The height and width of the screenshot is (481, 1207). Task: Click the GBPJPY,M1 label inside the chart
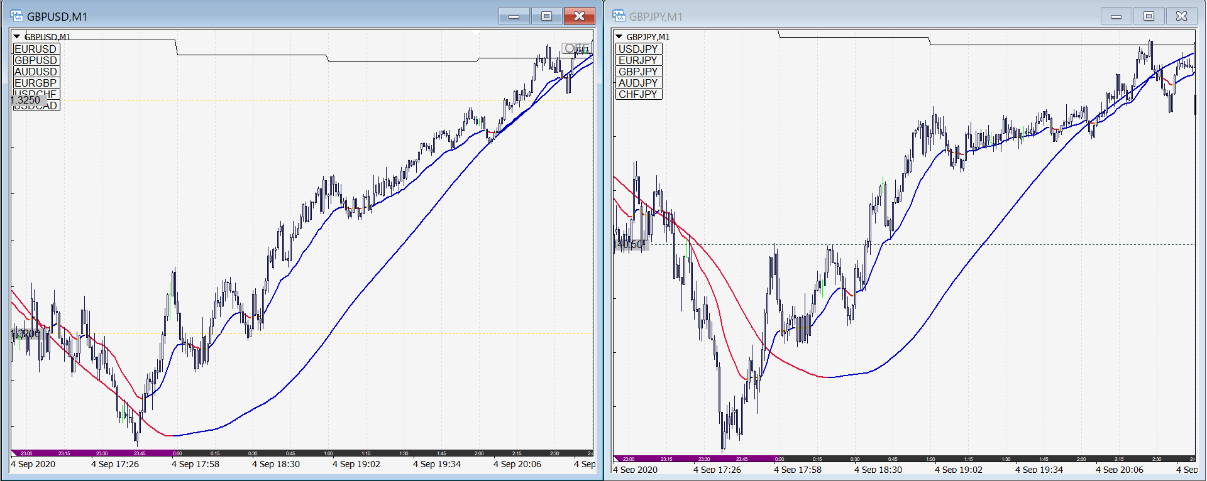[648, 37]
